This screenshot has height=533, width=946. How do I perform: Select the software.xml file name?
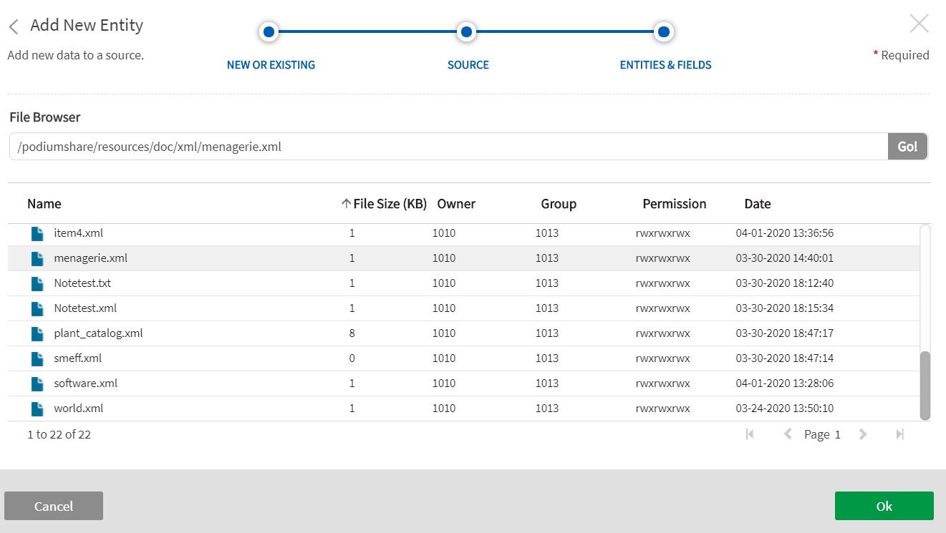click(x=85, y=383)
